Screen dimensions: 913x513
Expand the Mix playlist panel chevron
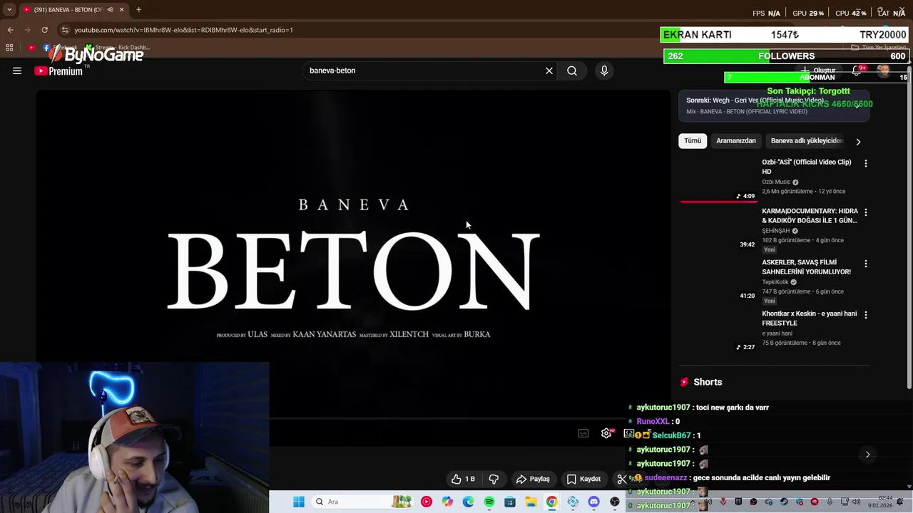[857, 105]
